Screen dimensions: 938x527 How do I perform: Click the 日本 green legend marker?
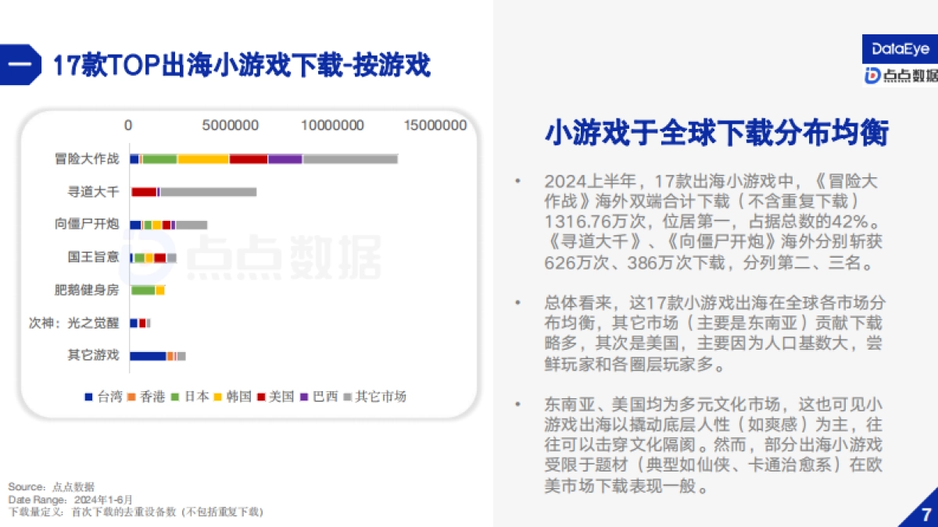(x=176, y=397)
